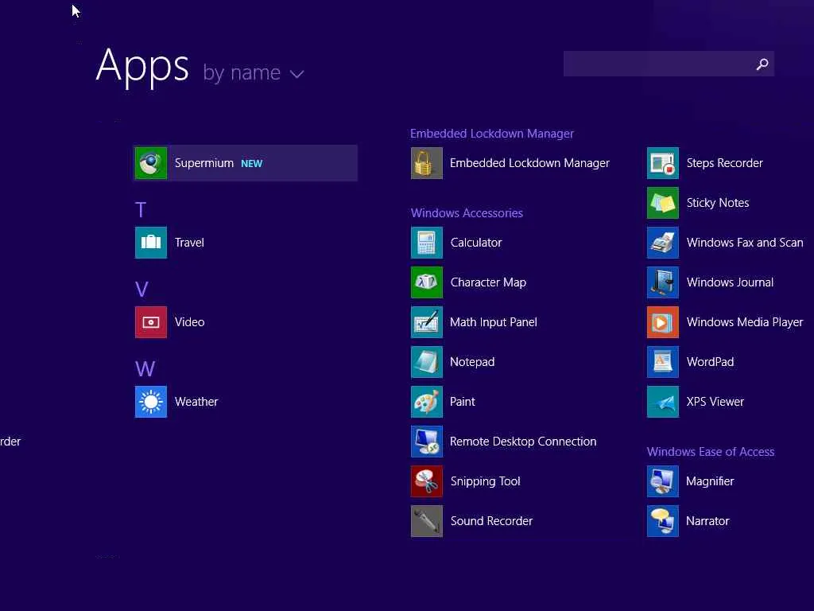
Task: Click the 'Embedded Lockdown Manager' app label text
Action: pyautogui.click(x=529, y=163)
